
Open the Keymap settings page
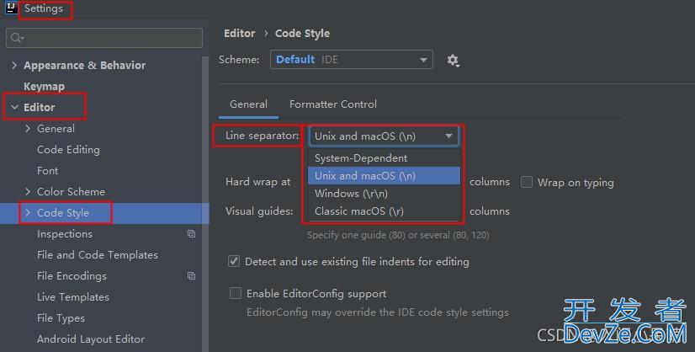click(44, 87)
